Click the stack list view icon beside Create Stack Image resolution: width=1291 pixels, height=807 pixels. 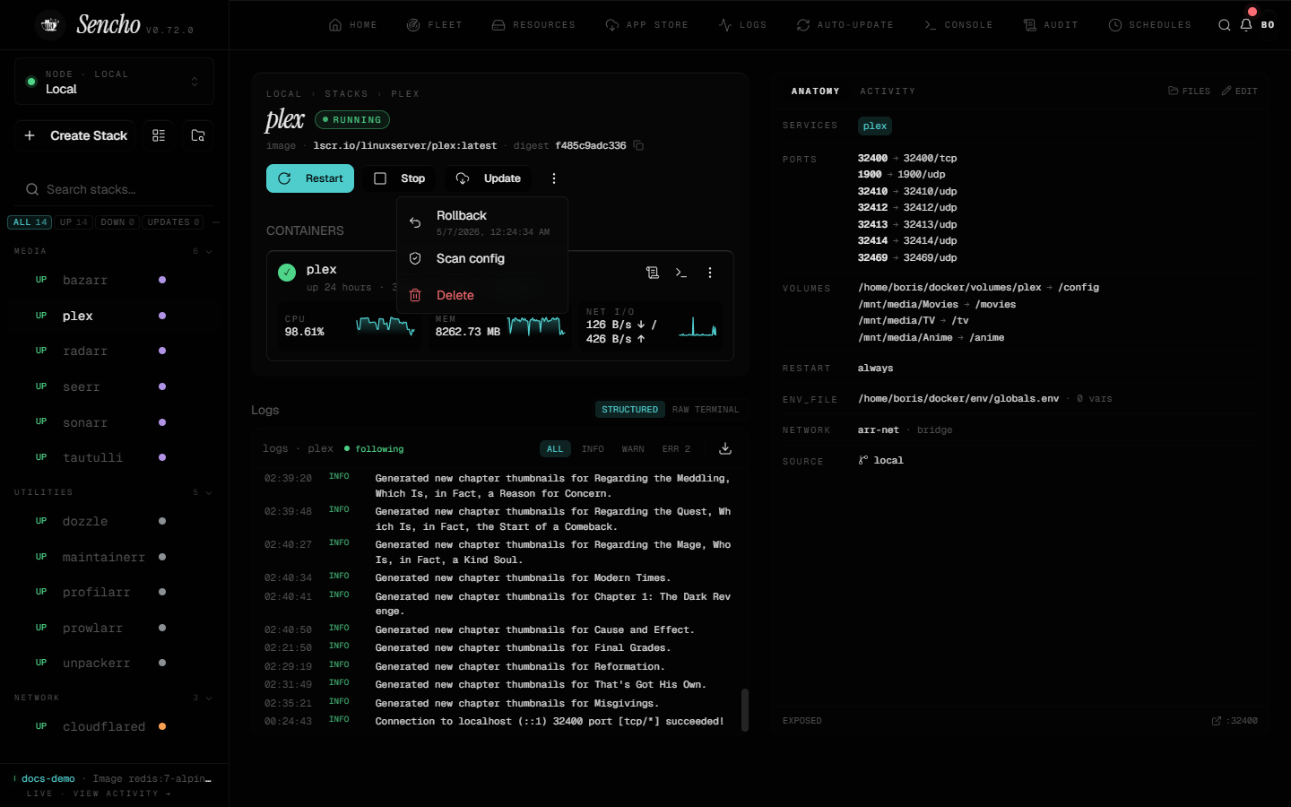159,135
